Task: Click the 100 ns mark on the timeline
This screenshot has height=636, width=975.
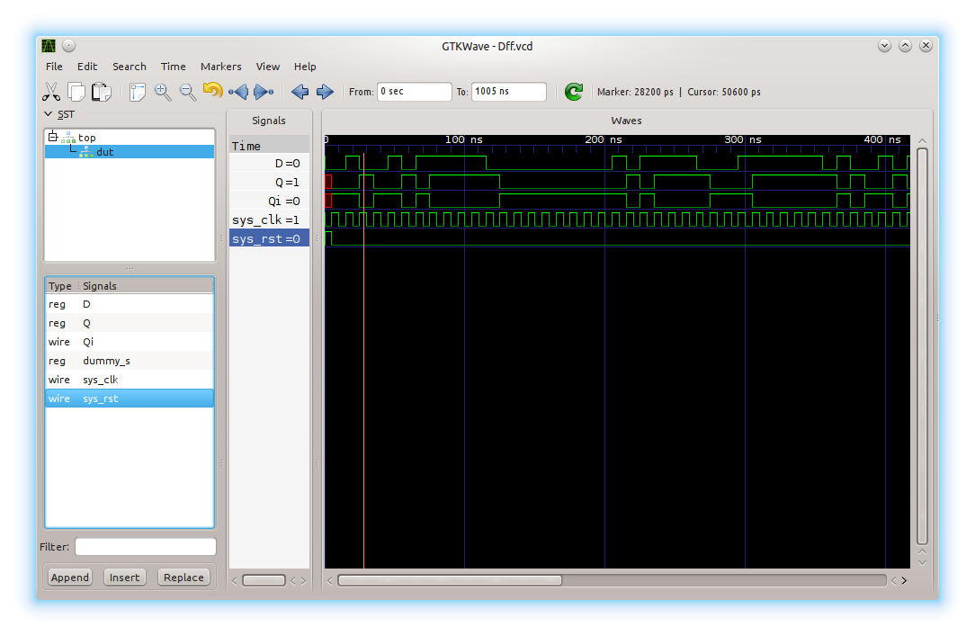Action: coord(463,139)
